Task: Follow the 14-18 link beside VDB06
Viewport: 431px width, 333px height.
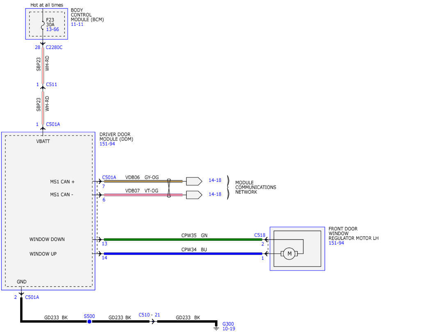Action: click(x=215, y=180)
